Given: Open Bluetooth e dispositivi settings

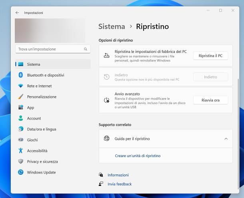Looking at the screenshot, I should tap(53, 75).
